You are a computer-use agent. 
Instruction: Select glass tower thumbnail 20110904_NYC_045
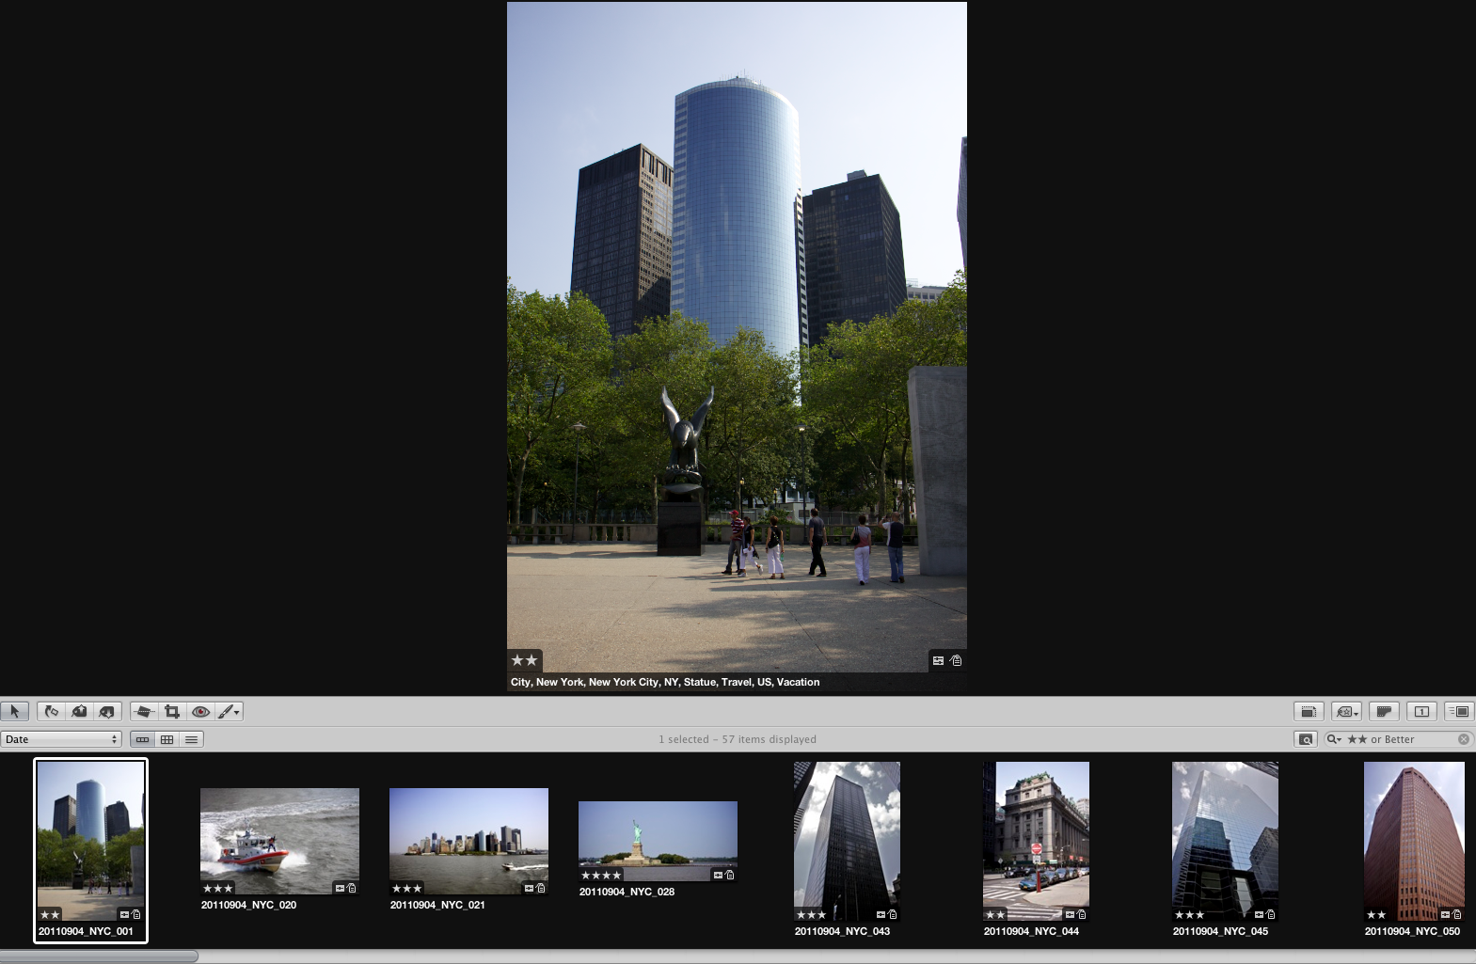1225,841
